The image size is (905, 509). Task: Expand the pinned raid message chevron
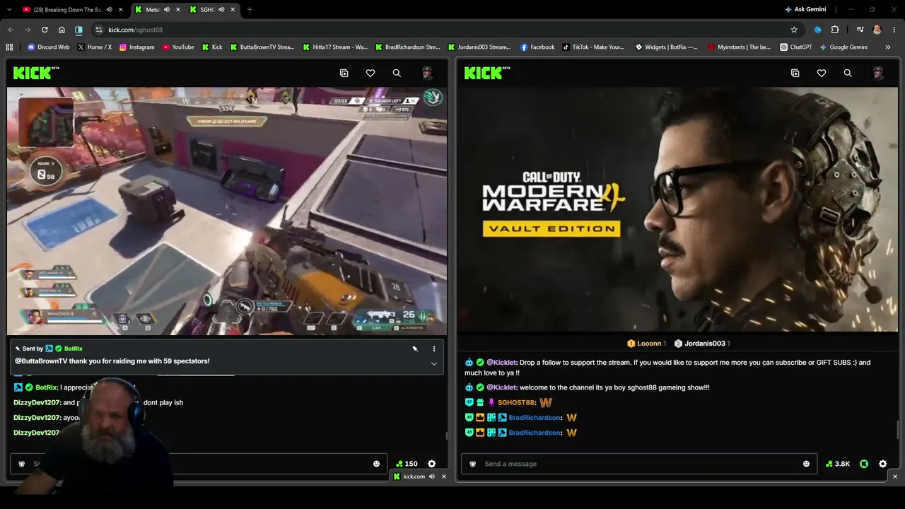tap(434, 363)
